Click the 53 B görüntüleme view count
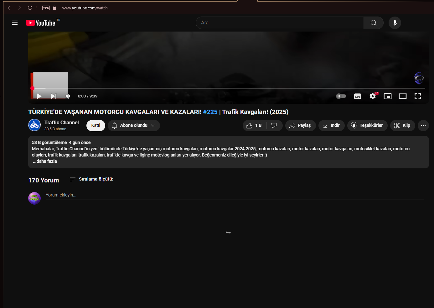Viewport: 434px width, 308px height. 49,142
